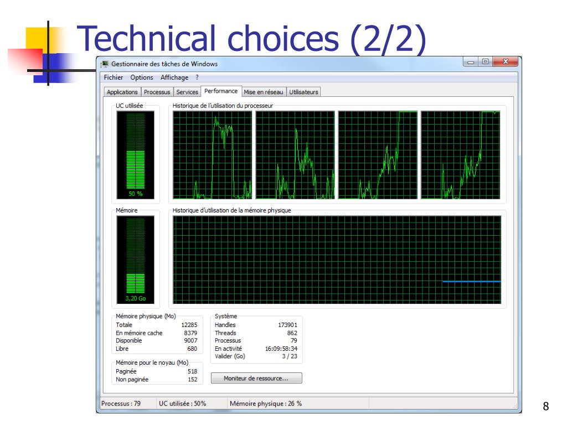This screenshot has width=567, height=425.
Task: Click status bar entry UC utilisée : 50%
Action: point(182,403)
